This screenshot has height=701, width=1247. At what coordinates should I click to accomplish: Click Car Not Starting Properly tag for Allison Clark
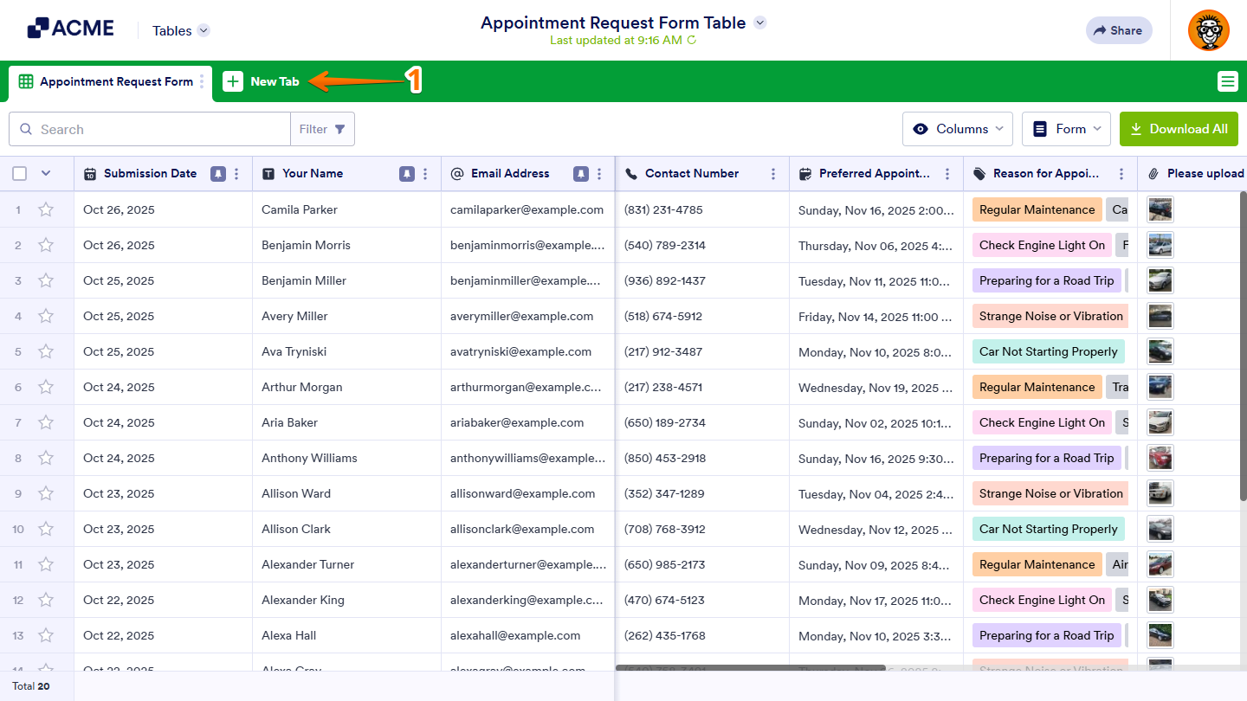tap(1048, 529)
